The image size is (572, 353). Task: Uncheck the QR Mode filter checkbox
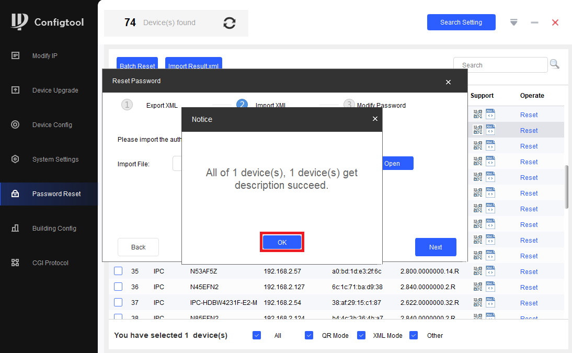[x=309, y=335]
